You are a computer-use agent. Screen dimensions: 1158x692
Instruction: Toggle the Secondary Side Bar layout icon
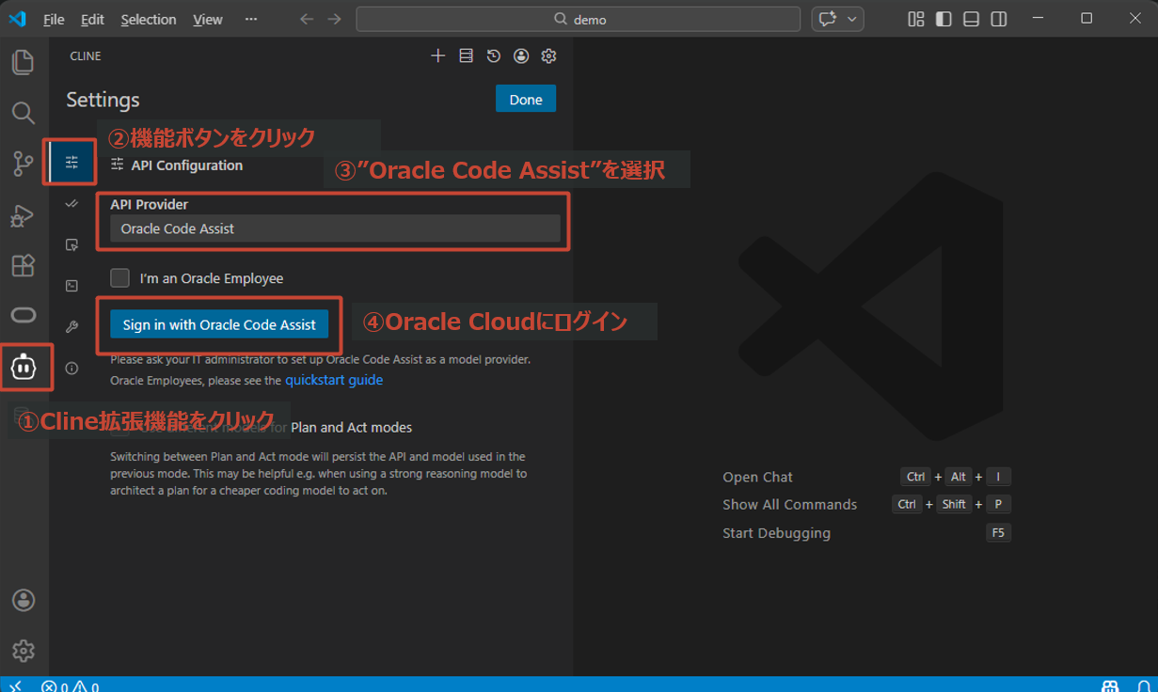click(x=999, y=19)
